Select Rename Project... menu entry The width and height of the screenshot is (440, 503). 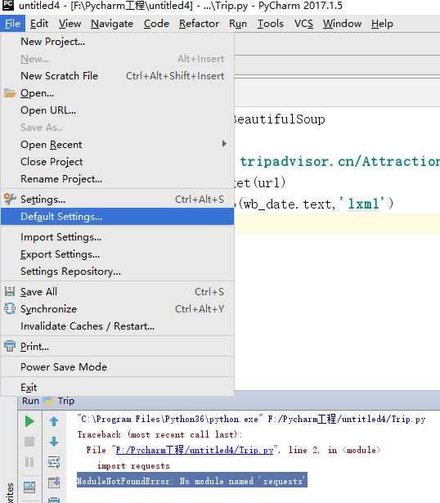[x=118, y=178]
